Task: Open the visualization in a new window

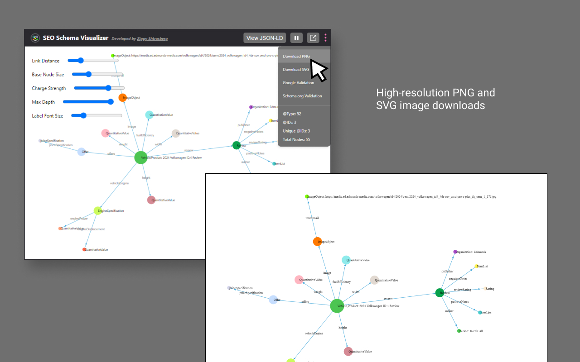Action: (313, 38)
